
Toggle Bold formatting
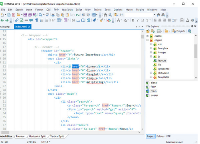(x=133, y=20)
